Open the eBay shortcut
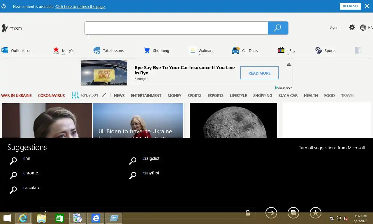 286,51
